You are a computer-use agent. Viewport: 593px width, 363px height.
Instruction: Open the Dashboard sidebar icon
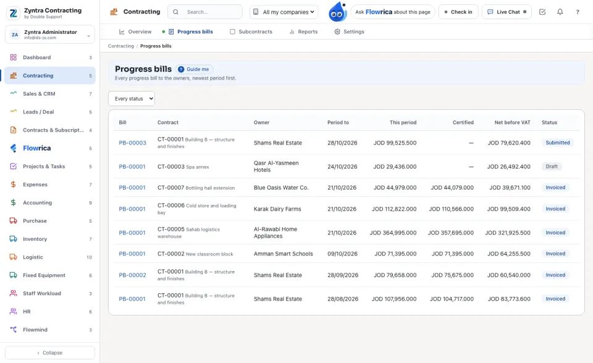13,57
